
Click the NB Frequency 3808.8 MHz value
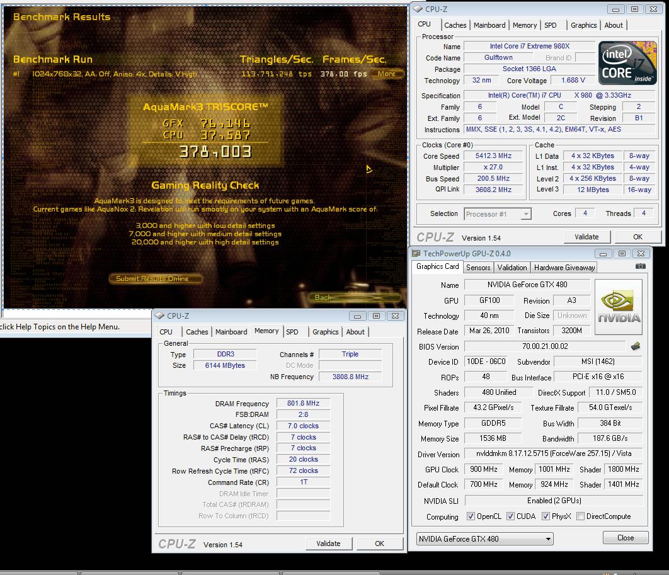(350, 377)
